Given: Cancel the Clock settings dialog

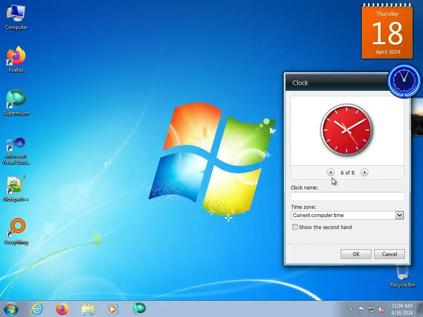Looking at the screenshot, I should pos(389,254).
